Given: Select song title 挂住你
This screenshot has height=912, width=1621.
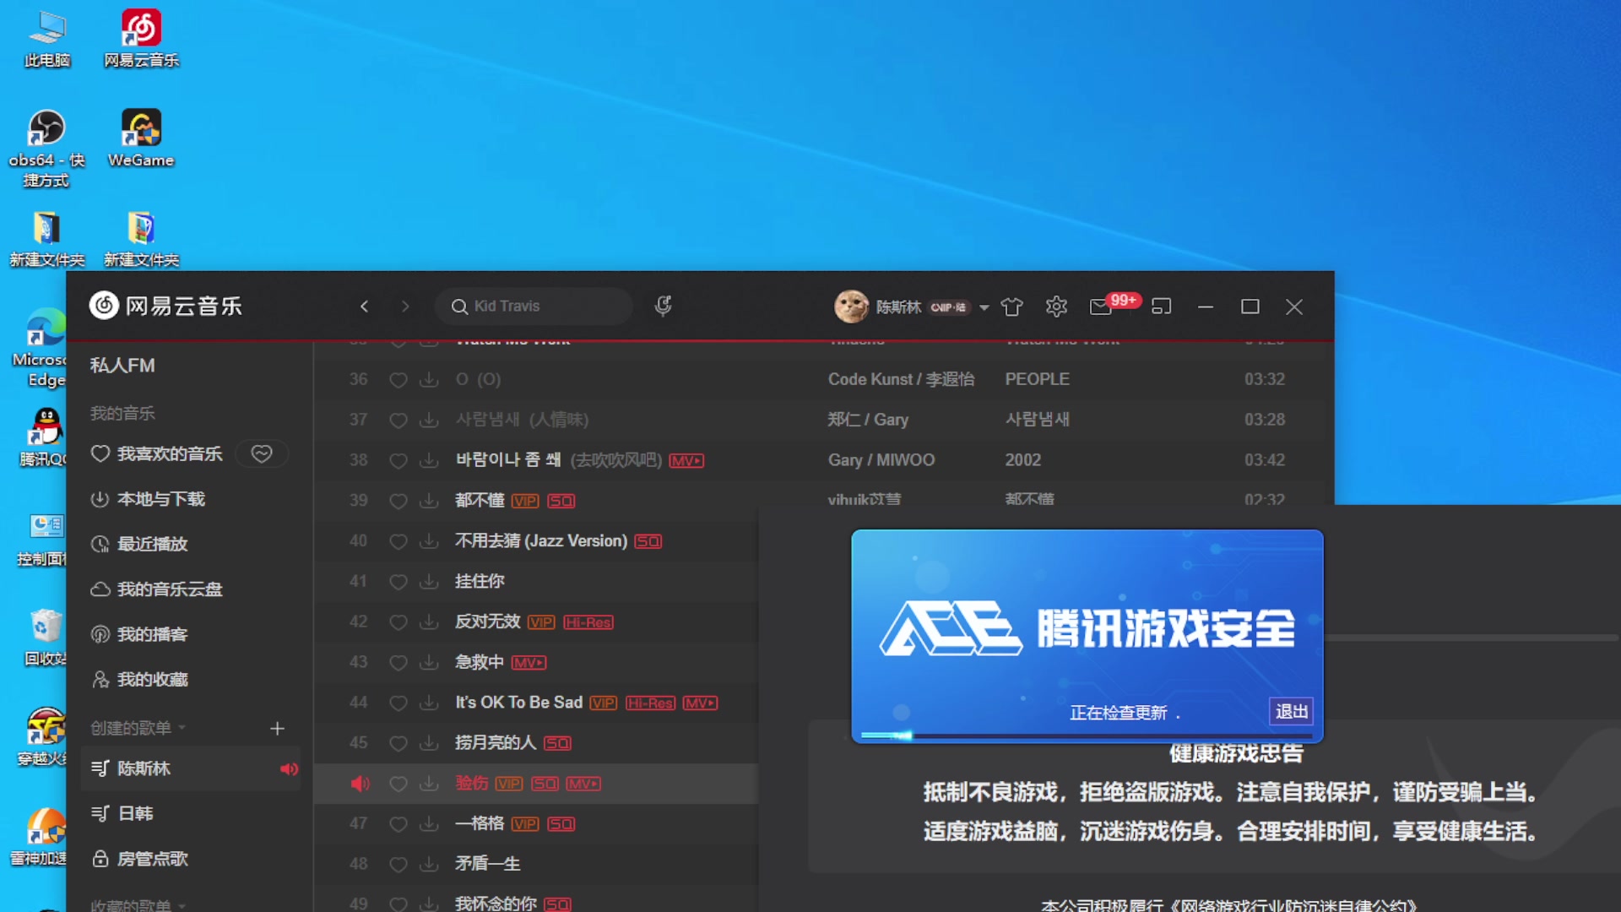Looking at the screenshot, I should (x=480, y=582).
